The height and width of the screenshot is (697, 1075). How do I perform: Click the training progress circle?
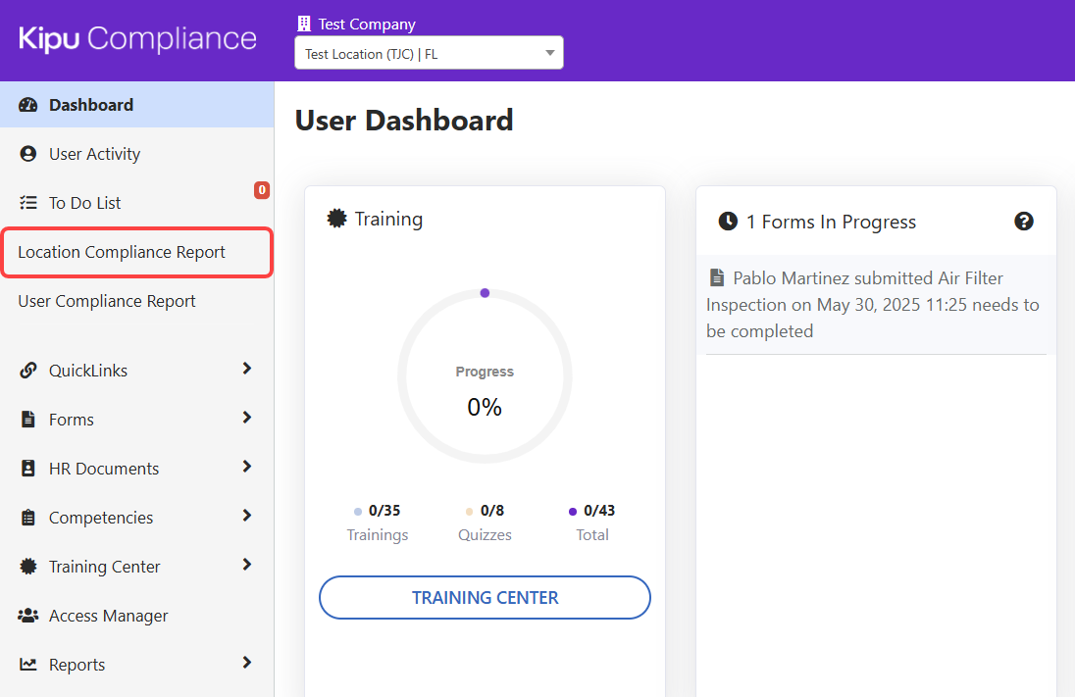[x=485, y=376]
